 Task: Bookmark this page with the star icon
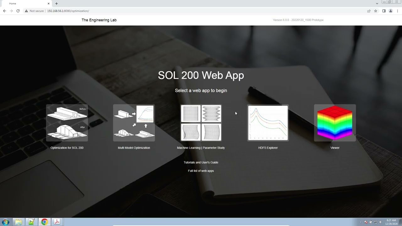coord(376,11)
